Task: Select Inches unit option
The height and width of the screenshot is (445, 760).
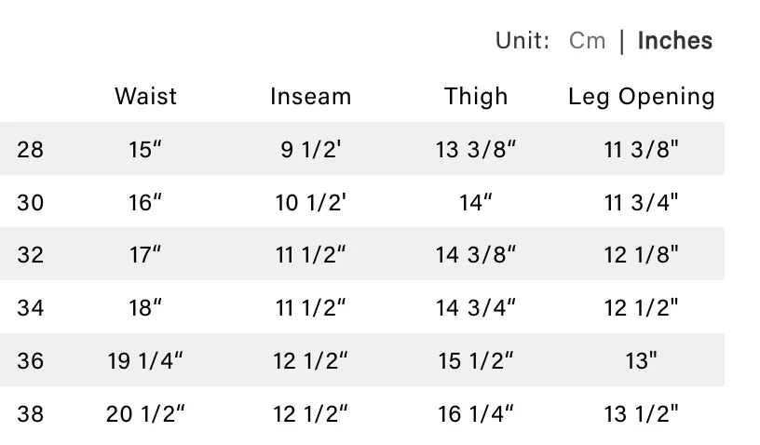Action: point(674,41)
